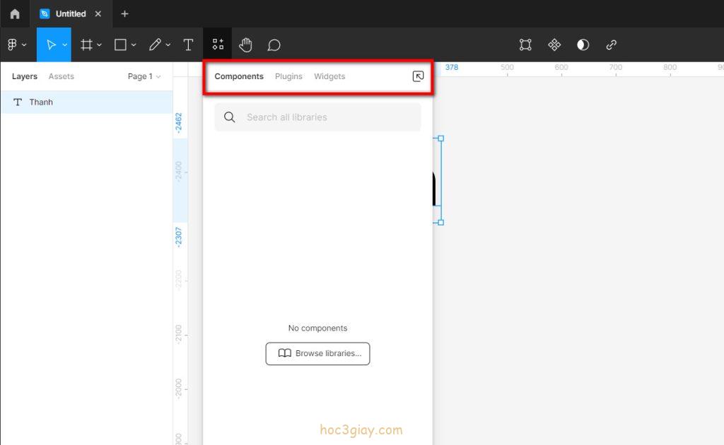Click the Edit object icon

(525, 45)
